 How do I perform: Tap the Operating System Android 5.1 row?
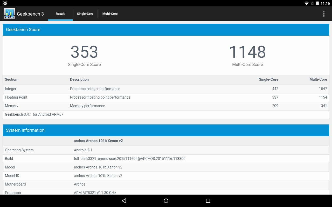click(166, 150)
